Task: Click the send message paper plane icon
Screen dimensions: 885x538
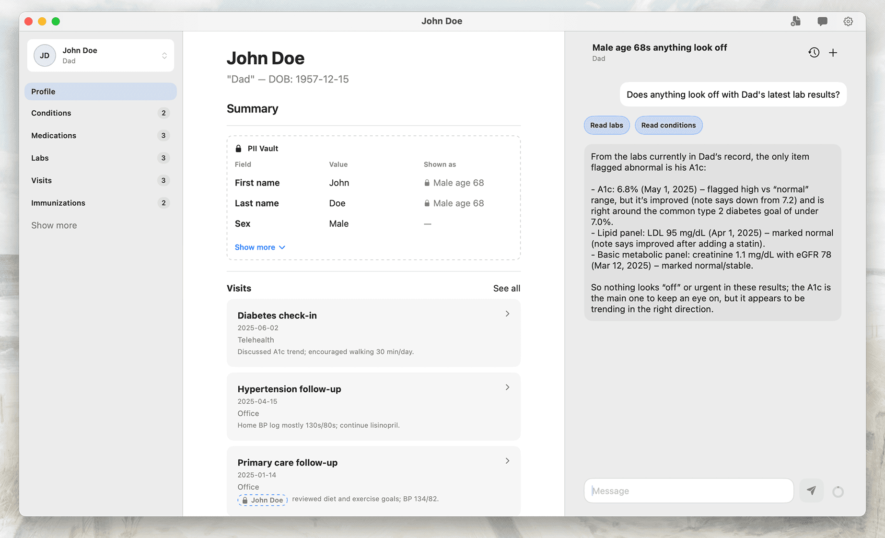Action: click(x=811, y=491)
